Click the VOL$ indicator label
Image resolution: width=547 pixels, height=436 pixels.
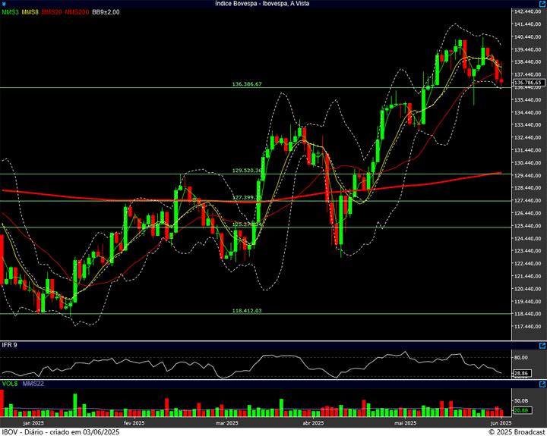(10, 384)
